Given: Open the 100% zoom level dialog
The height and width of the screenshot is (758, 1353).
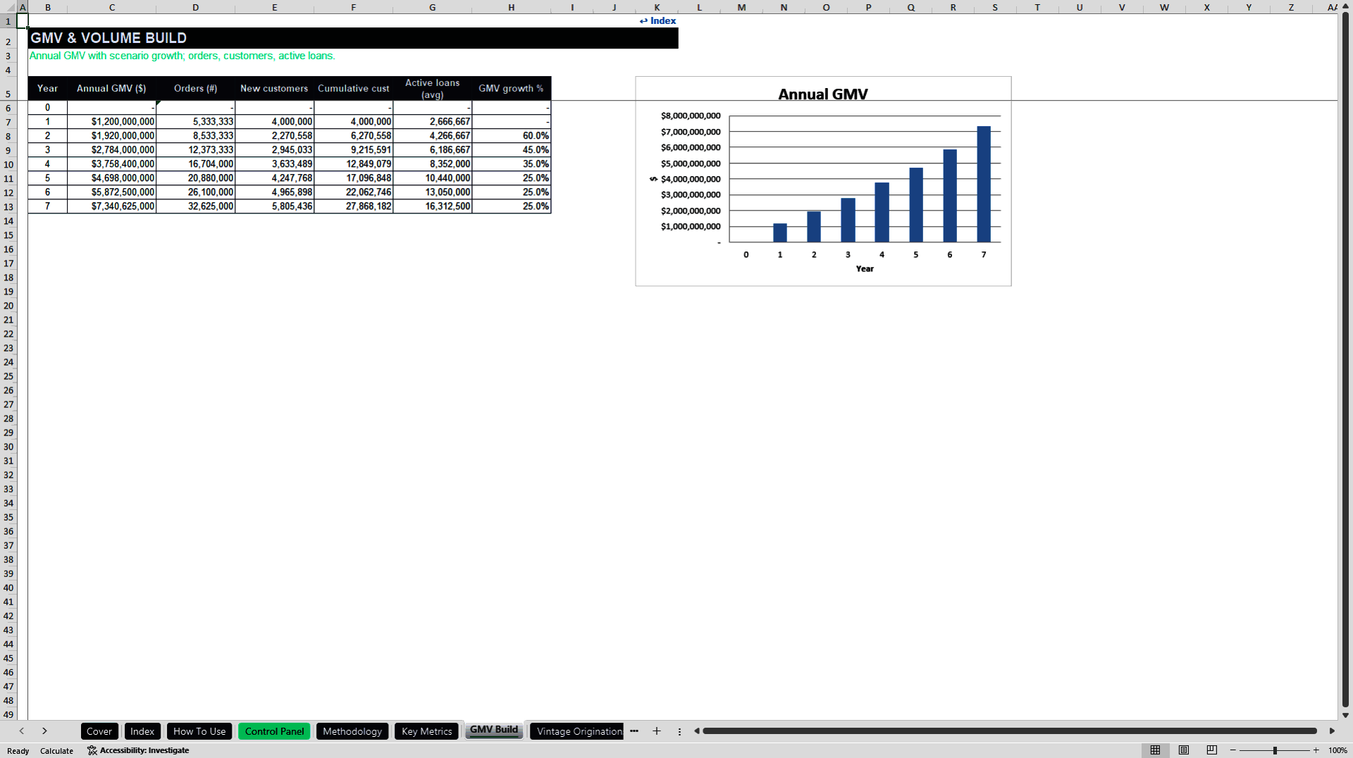Looking at the screenshot, I should pyautogui.click(x=1337, y=750).
